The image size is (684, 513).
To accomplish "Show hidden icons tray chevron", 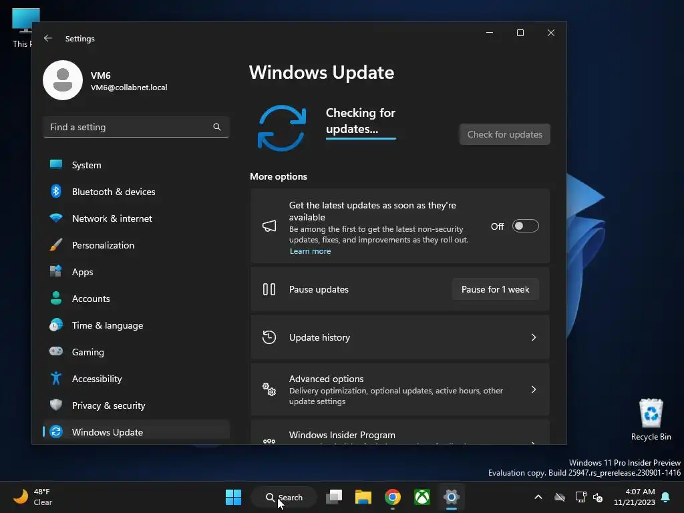I will 538,497.
